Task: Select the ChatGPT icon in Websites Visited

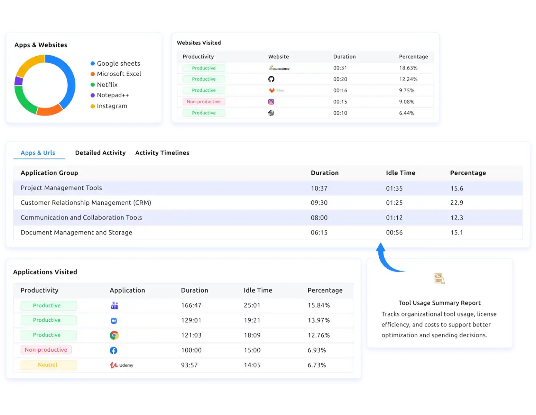Action: pos(271,113)
